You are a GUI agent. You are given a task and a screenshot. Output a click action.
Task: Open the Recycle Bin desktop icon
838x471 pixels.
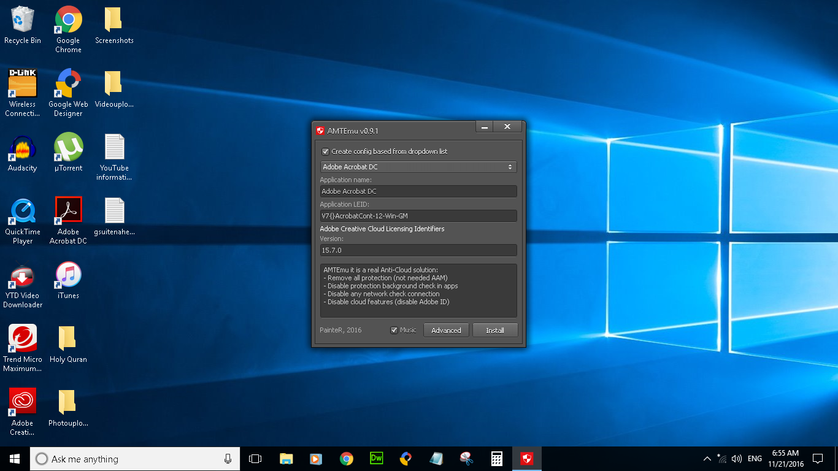tap(23, 26)
